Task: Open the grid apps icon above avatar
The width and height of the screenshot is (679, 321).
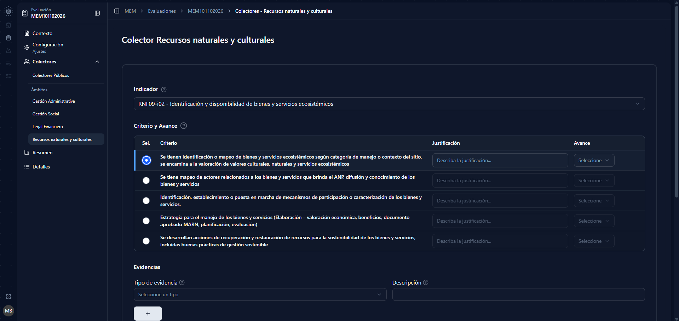Action: coord(8,297)
